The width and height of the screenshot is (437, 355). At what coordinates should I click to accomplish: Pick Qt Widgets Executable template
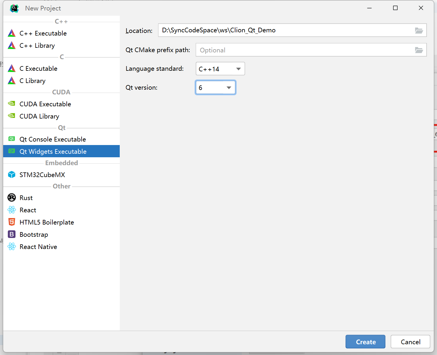click(x=61, y=151)
